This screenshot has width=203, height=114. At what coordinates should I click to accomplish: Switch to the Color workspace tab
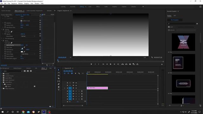click(90, 7)
